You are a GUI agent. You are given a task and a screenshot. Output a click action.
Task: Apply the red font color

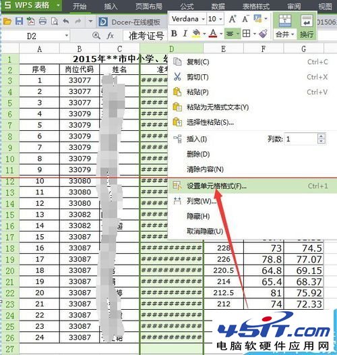213,34
